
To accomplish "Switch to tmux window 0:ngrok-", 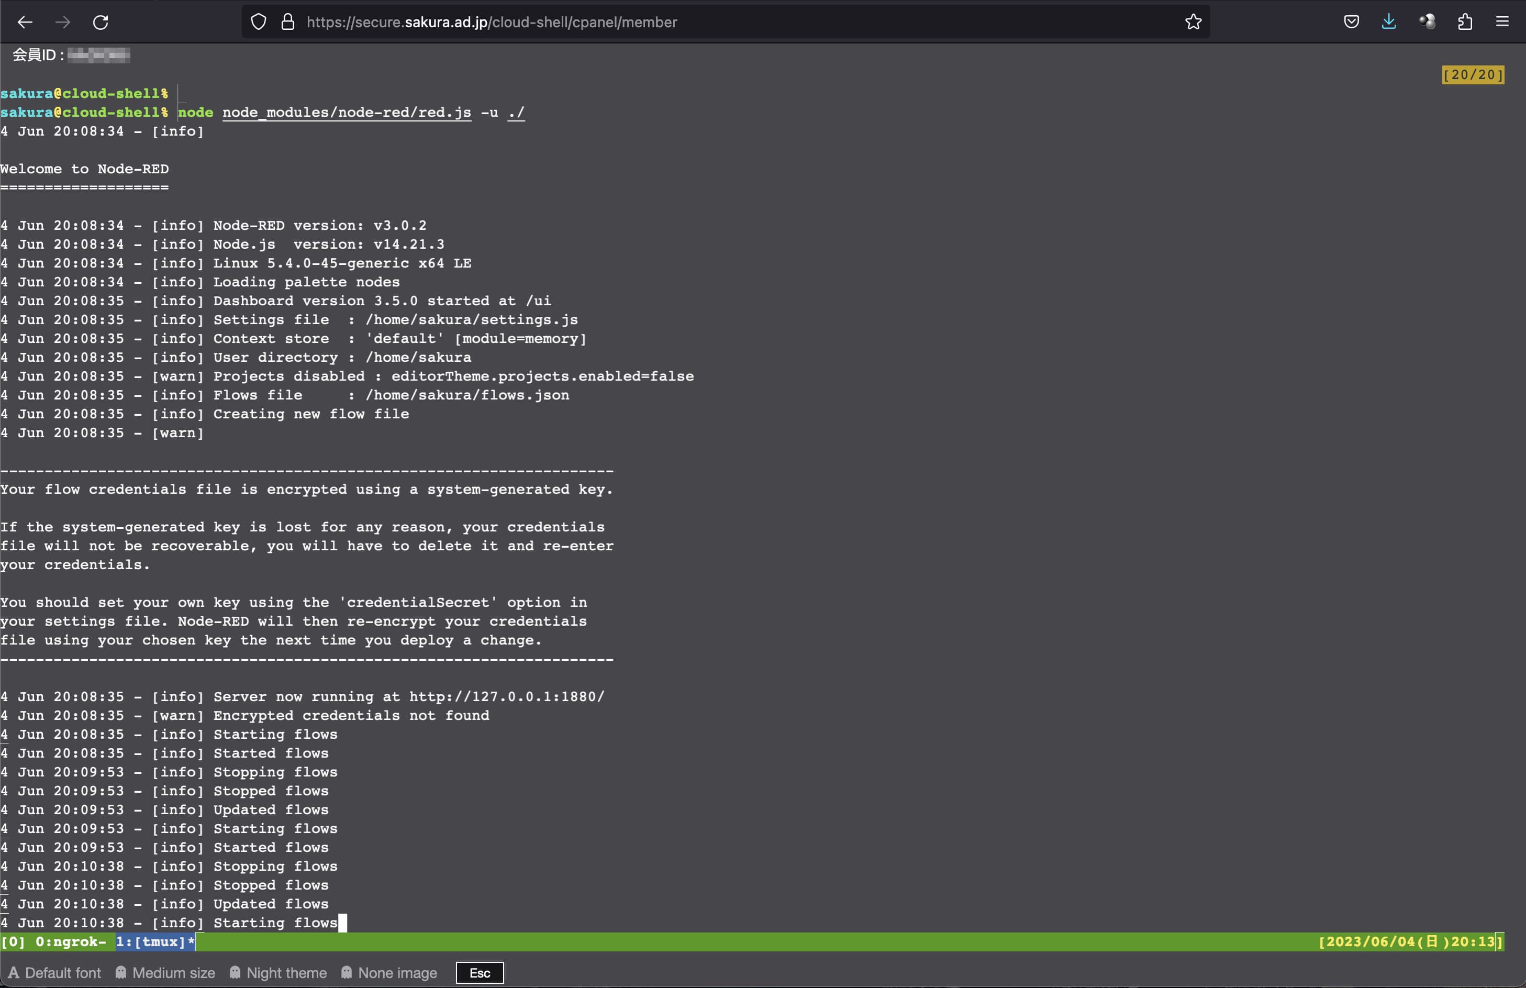I will 71,942.
